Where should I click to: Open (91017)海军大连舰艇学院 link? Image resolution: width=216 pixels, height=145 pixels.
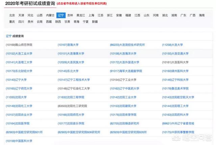(x=126, y=71)
